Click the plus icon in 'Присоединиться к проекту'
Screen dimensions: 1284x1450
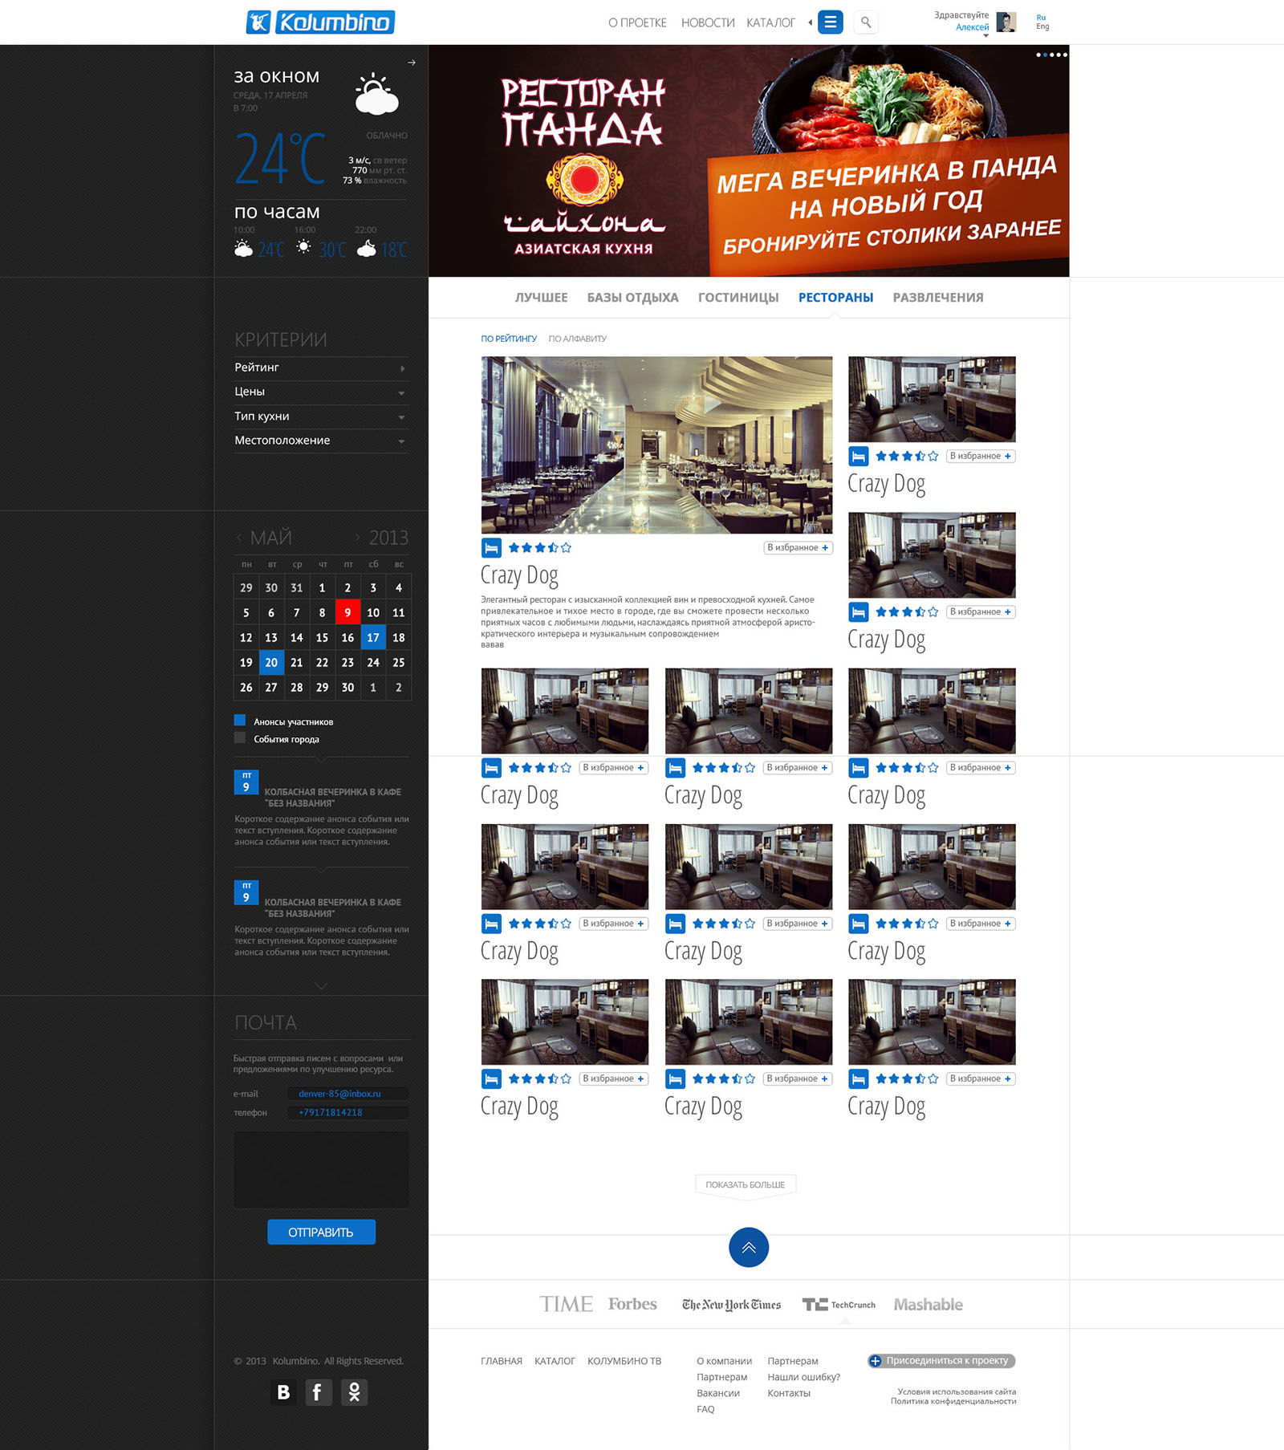tap(876, 1361)
